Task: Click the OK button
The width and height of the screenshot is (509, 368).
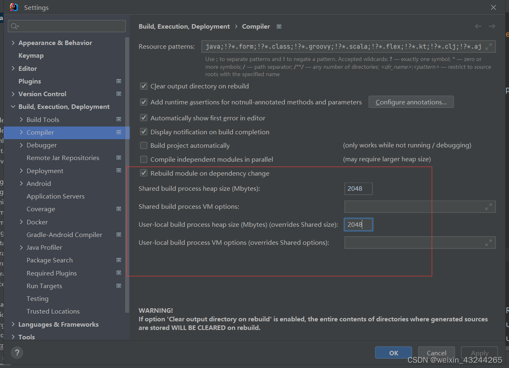Action: (x=393, y=352)
